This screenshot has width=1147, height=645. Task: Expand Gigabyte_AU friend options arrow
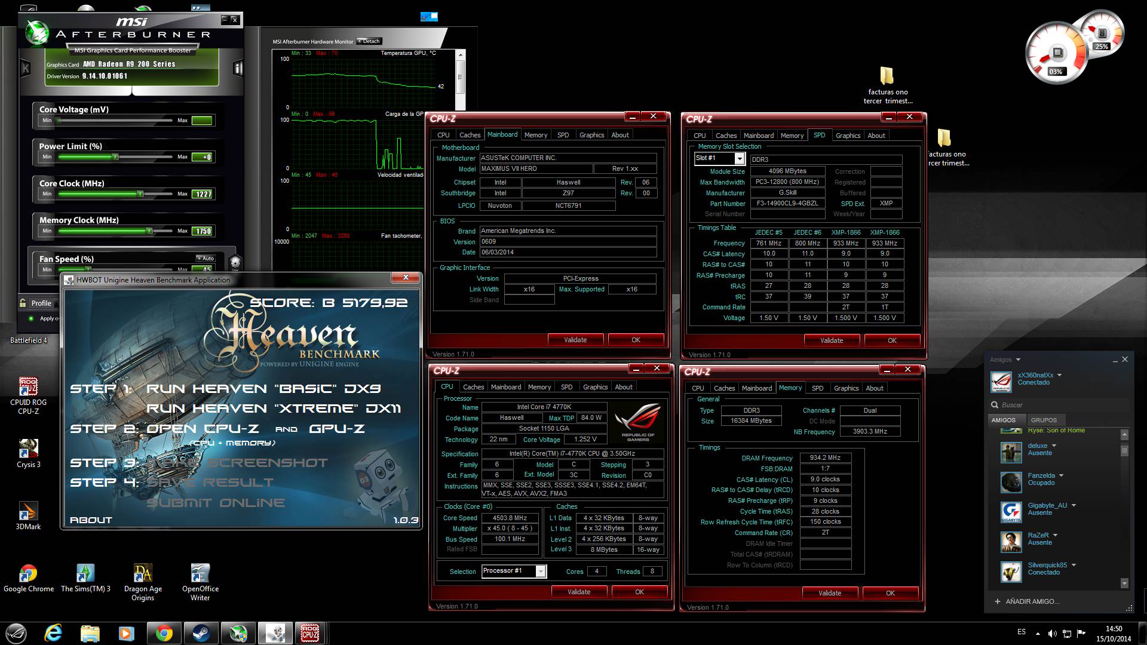[1074, 505]
